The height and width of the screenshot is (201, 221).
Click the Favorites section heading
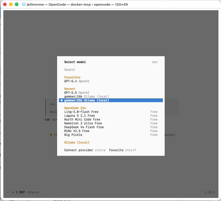point(72,77)
